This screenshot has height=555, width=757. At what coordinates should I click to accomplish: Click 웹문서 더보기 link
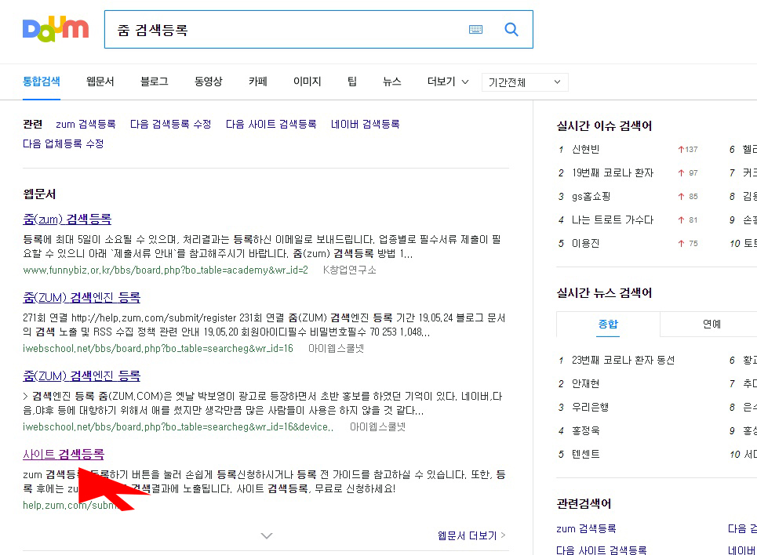coord(471,535)
